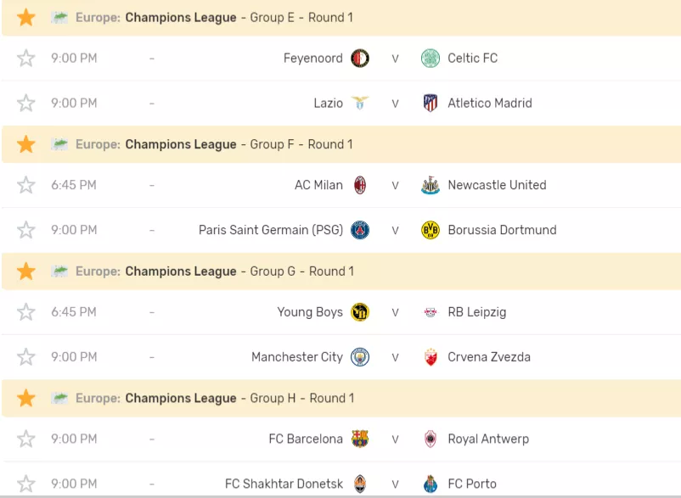Viewport: 681px width, 498px height.
Task: Click the Feyenoord club crest
Action: (x=360, y=59)
